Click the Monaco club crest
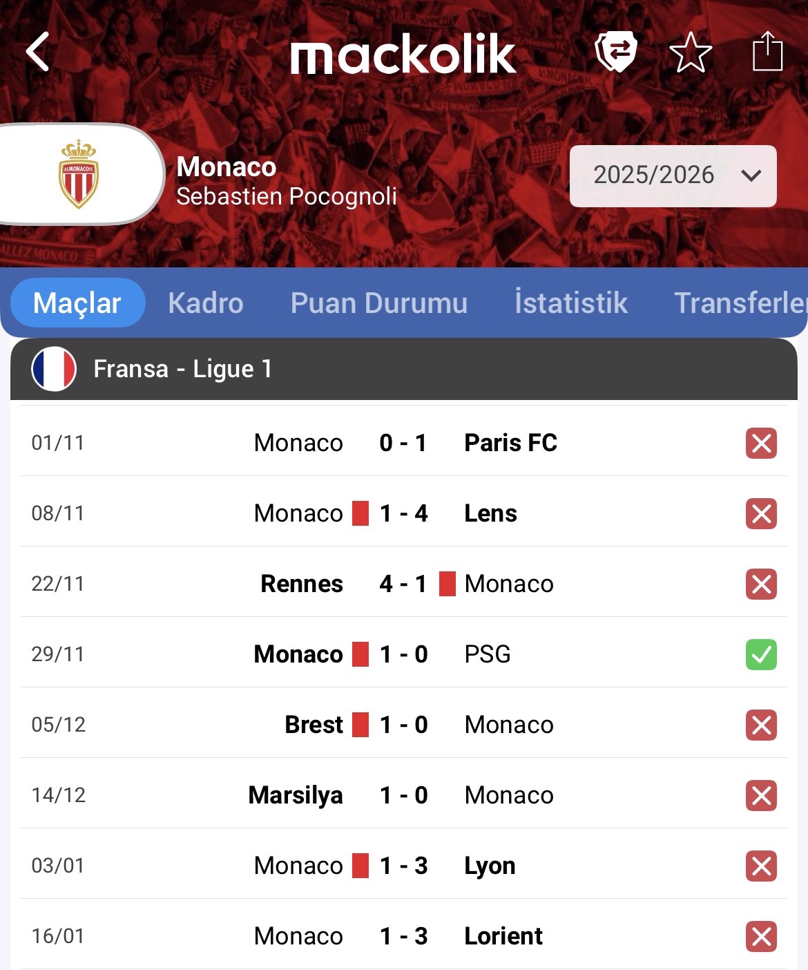Screen dimensions: 808x970 point(78,174)
